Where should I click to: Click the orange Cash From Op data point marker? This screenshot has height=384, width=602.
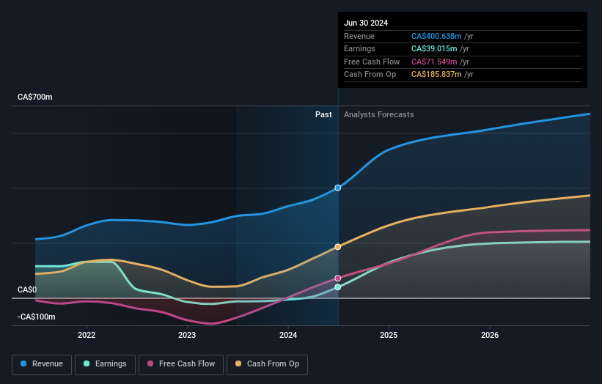[338, 247]
